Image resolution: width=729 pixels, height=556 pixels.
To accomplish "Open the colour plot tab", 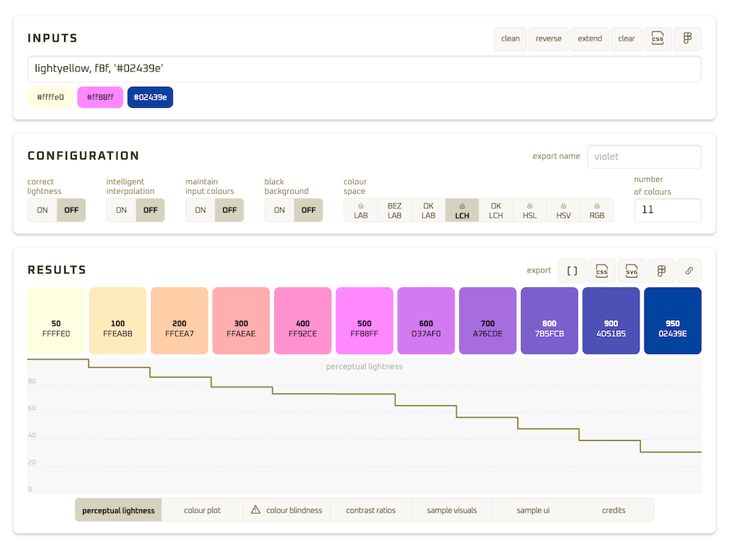I will click(202, 510).
